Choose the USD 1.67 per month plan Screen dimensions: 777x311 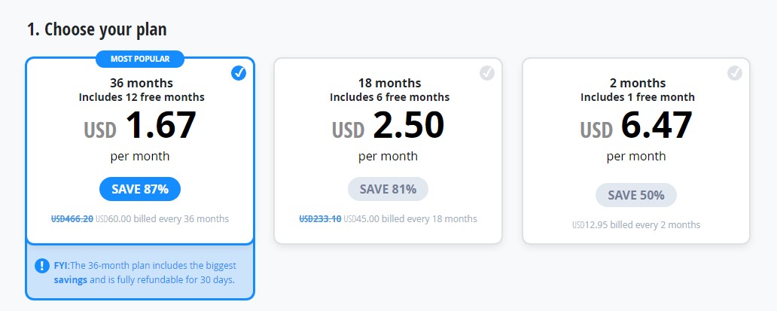click(x=140, y=151)
